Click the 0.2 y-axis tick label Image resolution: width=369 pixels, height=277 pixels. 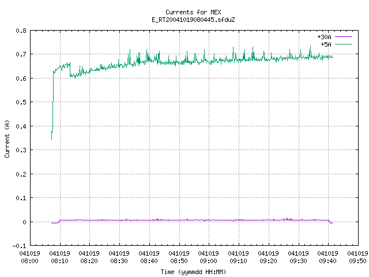[21, 174]
